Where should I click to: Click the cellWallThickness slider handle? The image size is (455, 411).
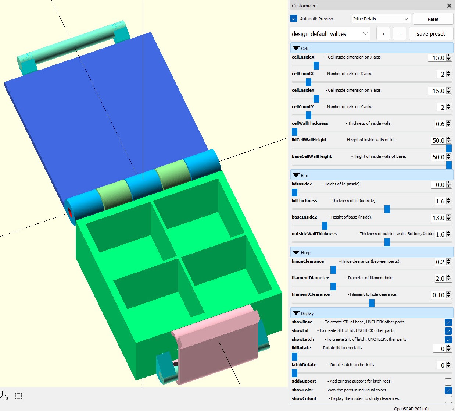pyautogui.click(x=294, y=132)
